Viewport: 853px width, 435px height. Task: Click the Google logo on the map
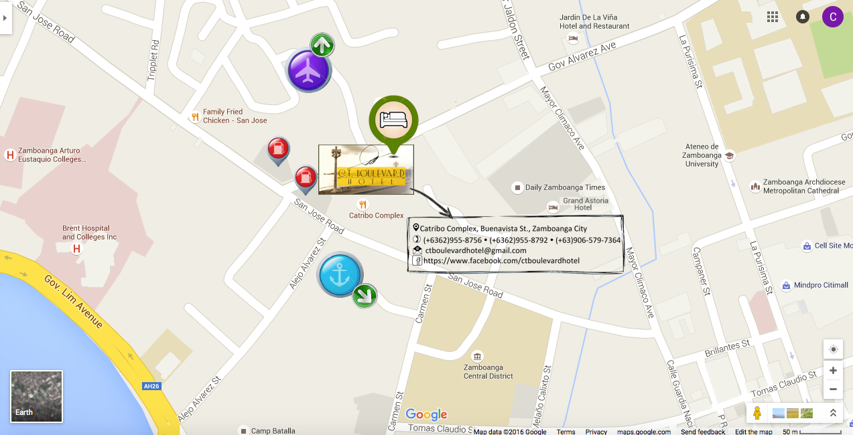[426, 415]
